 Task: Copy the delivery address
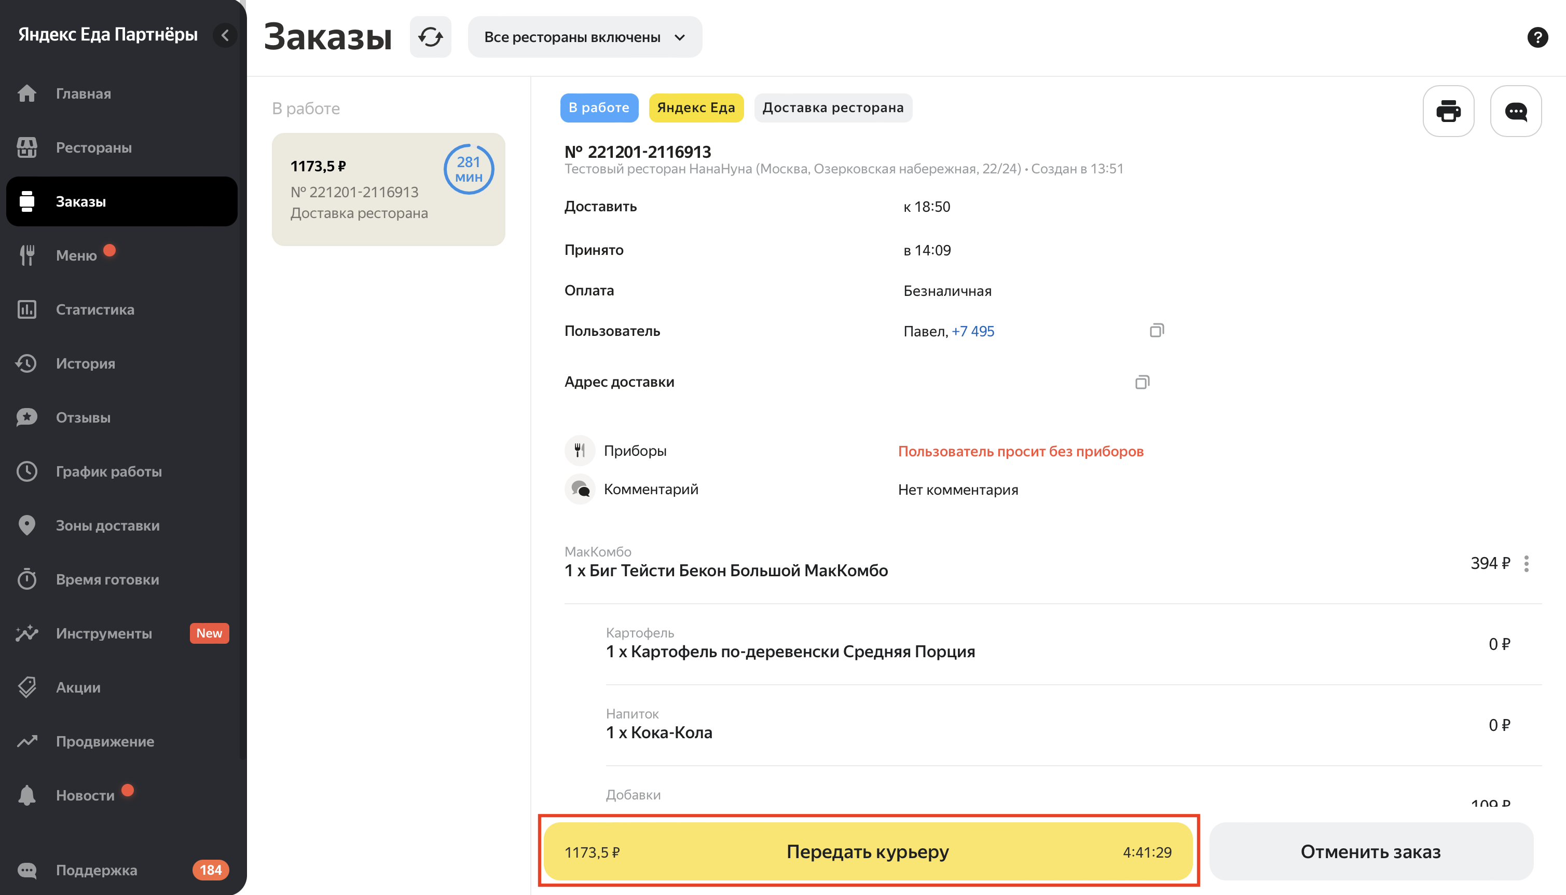pos(1143,382)
